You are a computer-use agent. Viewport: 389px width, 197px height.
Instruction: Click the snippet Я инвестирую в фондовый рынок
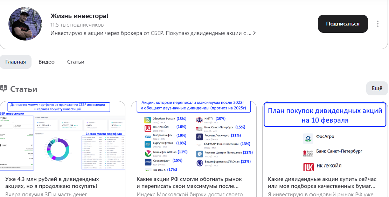pos(320,194)
